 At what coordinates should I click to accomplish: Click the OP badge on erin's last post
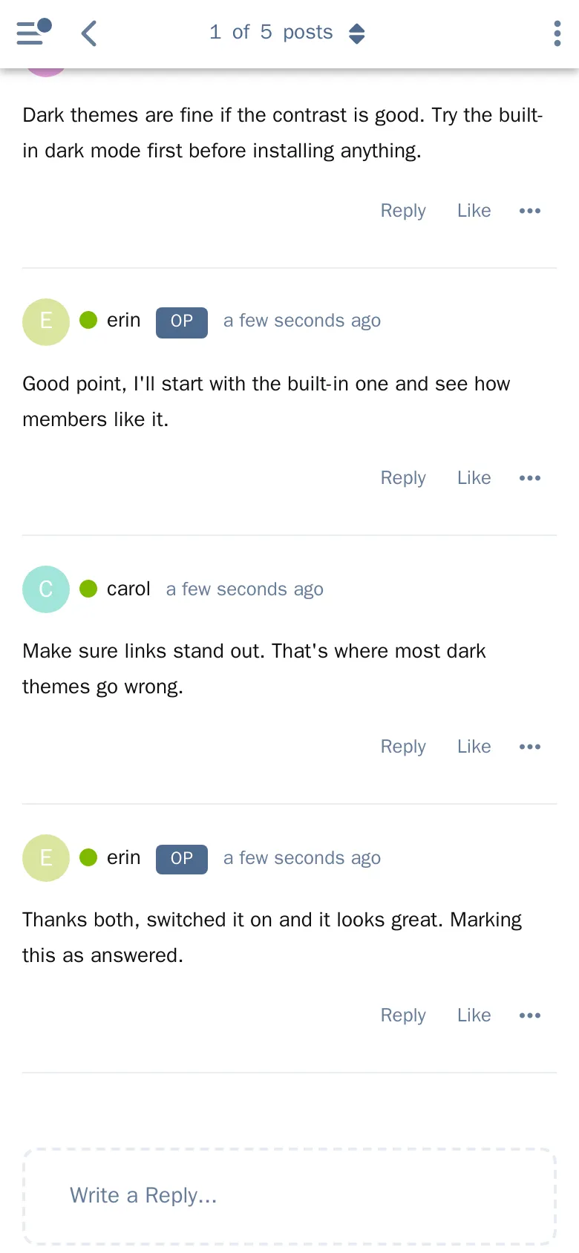tap(182, 859)
